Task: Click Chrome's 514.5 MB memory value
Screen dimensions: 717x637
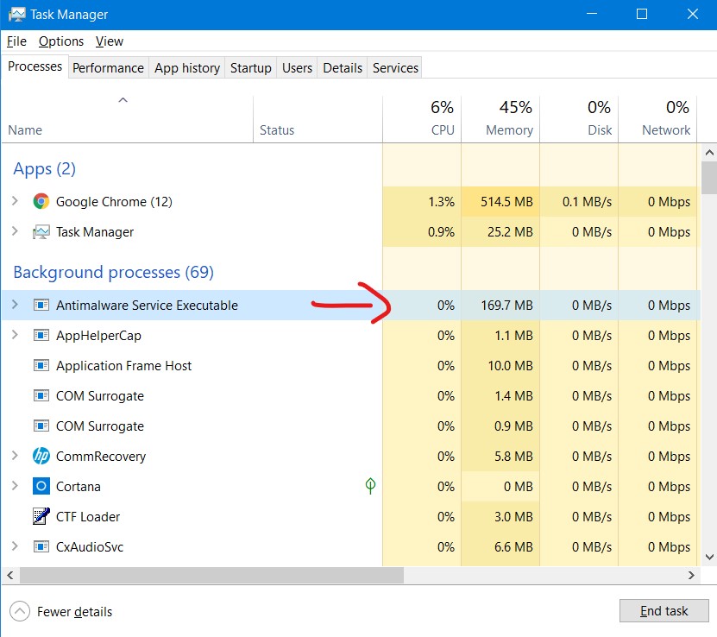Action: click(x=506, y=202)
